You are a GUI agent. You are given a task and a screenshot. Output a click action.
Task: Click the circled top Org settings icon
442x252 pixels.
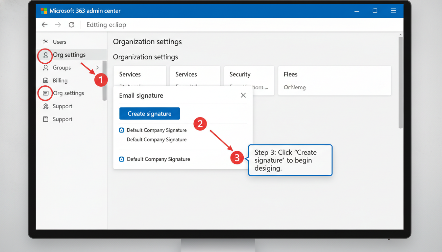[x=46, y=55]
